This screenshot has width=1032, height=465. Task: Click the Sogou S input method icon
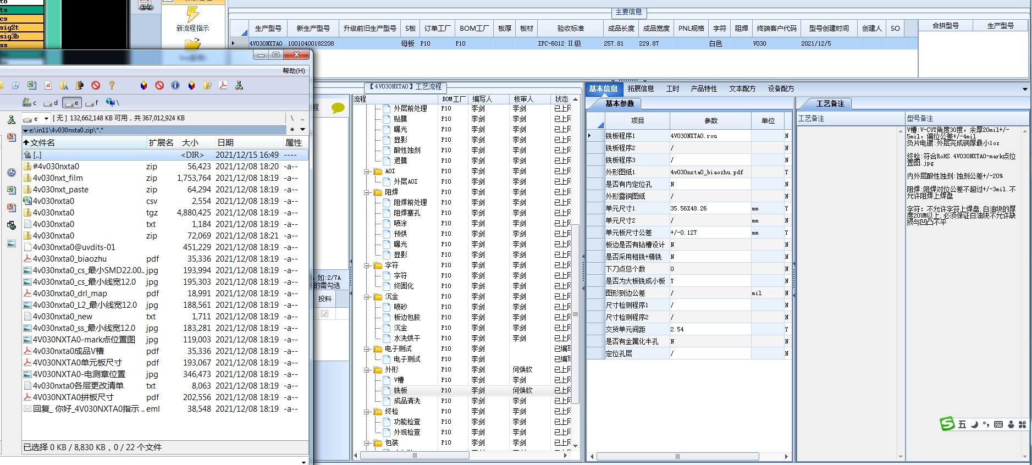point(947,424)
